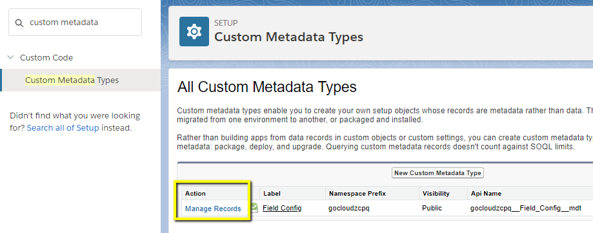Click the 'gocloudzcpq__Field_Config__mdt' API name cell
The height and width of the screenshot is (233, 593).
526,208
